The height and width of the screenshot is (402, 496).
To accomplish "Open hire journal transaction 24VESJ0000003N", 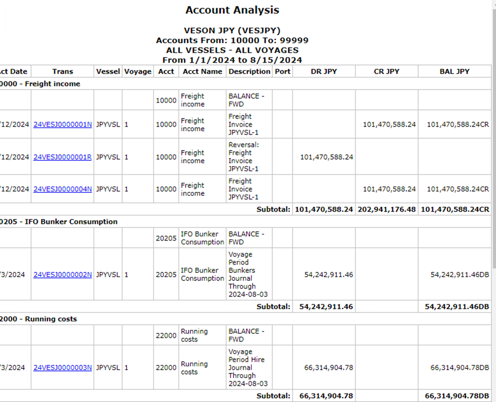I will [63, 367].
